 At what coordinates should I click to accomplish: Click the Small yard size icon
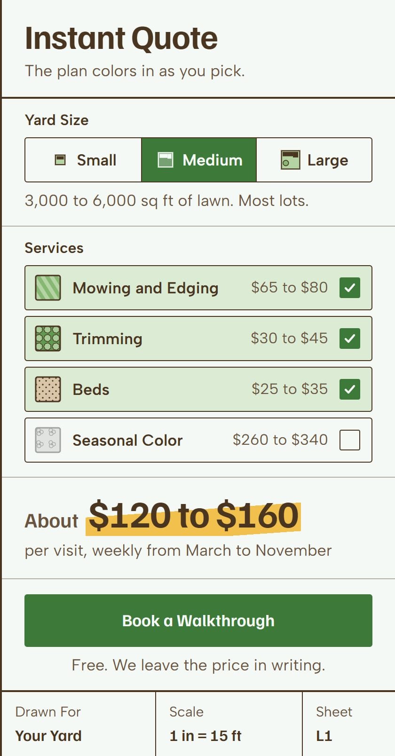click(60, 160)
